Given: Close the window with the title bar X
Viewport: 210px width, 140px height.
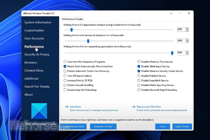Looking at the screenshot, I should point(189,13).
